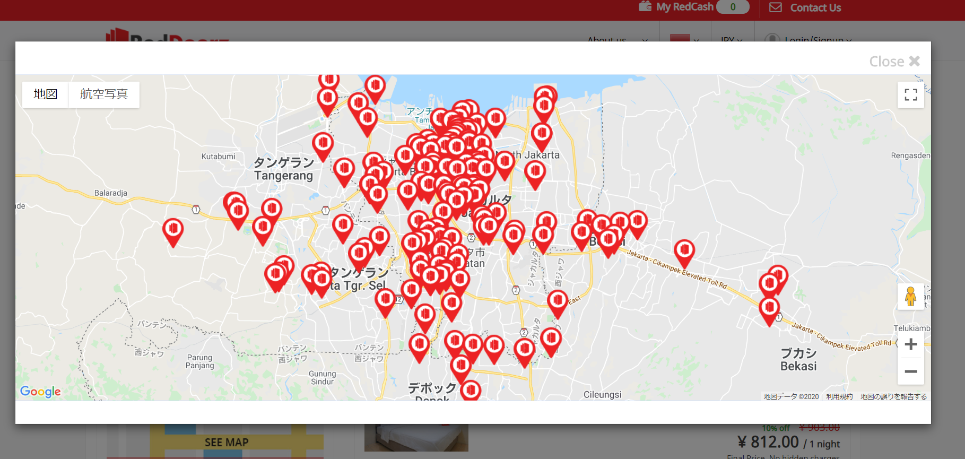Zoom in on the map
This screenshot has width=965, height=459.
[911, 344]
